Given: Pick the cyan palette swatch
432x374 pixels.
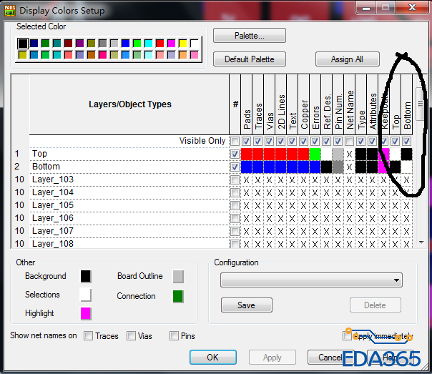Looking at the screenshot, I should point(149,43).
